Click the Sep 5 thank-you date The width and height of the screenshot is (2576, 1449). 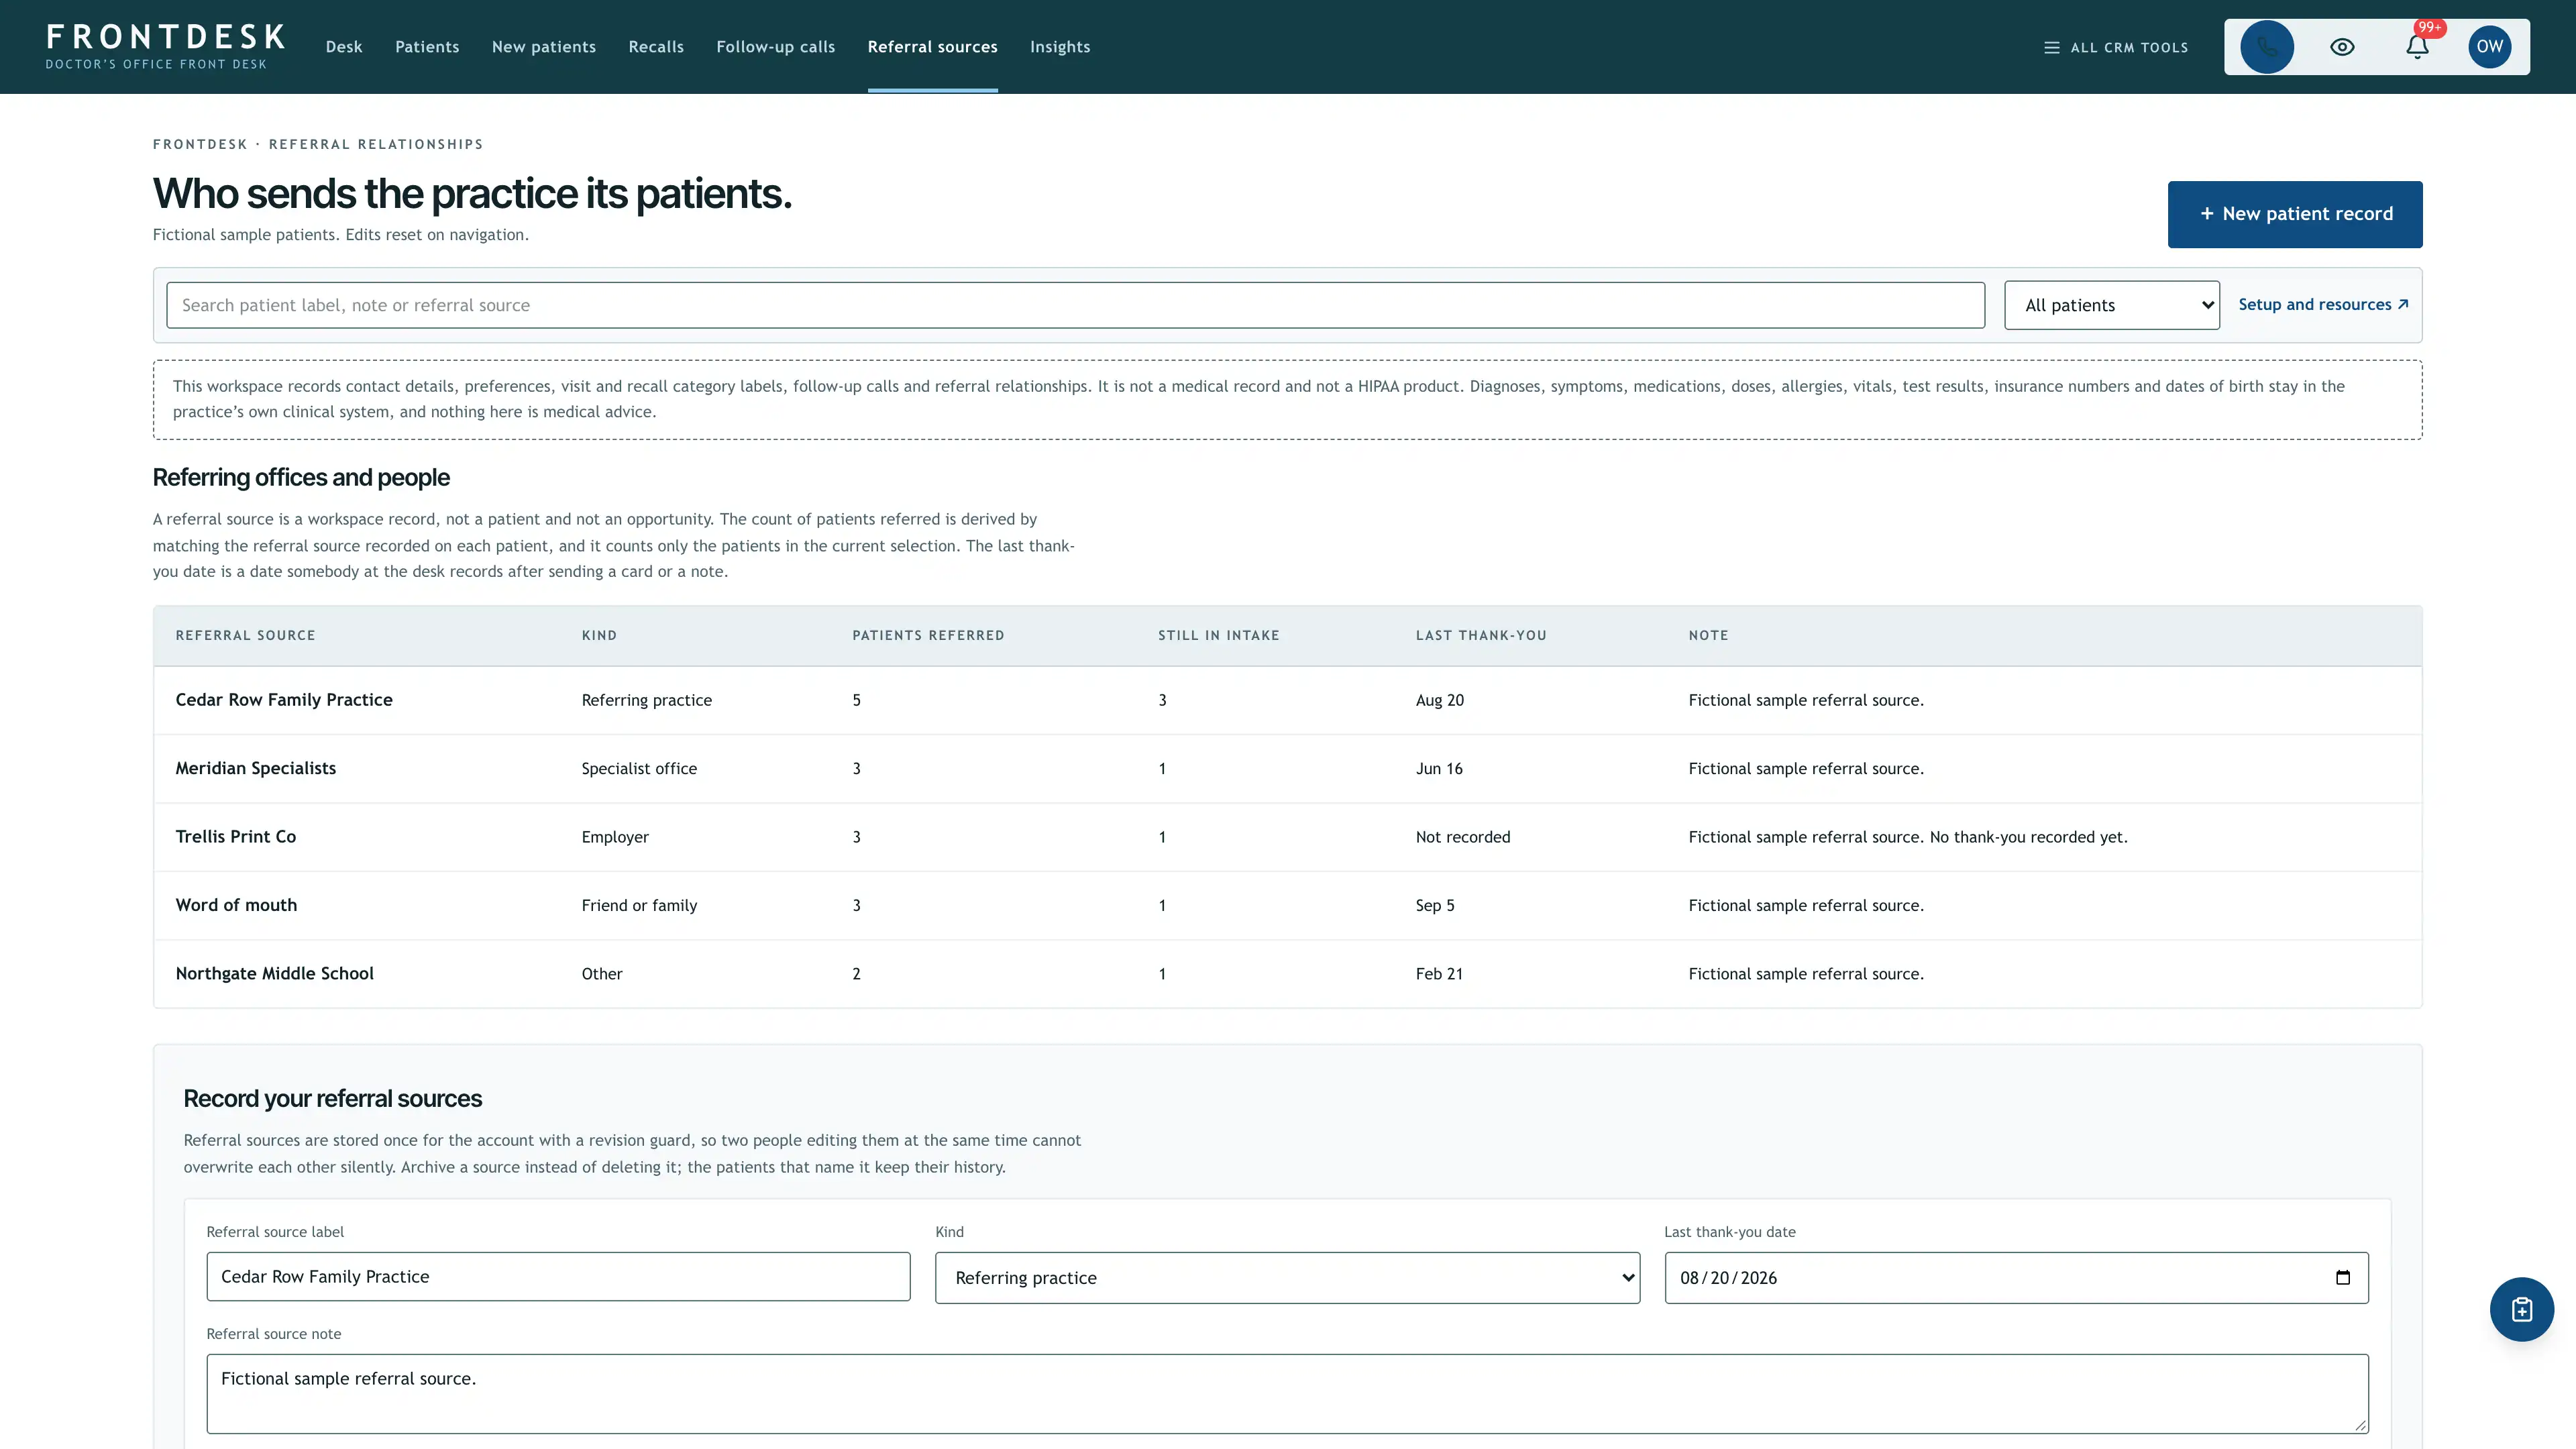coord(1435,905)
